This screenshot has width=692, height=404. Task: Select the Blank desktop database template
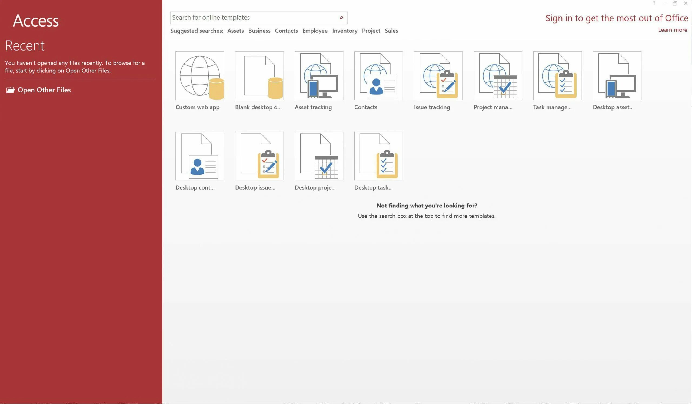(259, 75)
